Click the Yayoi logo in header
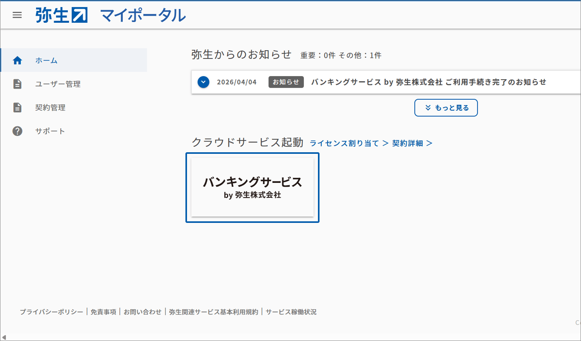The width and height of the screenshot is (581, 341). pyautogui.click(x=62, y=15)
